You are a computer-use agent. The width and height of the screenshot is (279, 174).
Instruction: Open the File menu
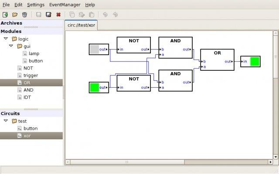coord(6,5)
